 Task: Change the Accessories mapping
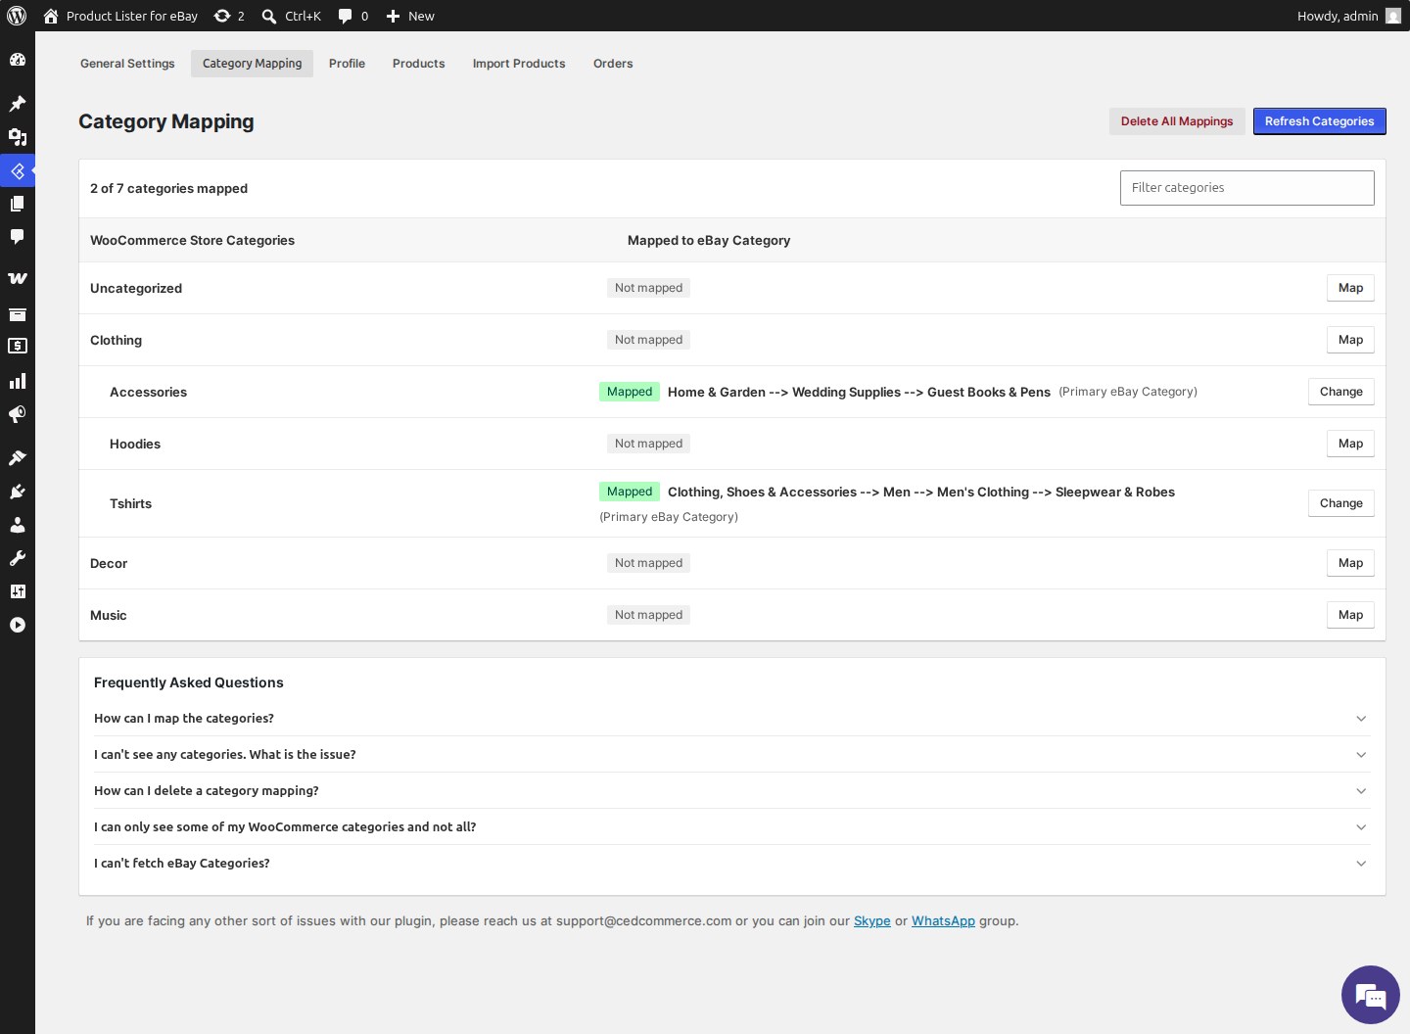tap(1340, 392)
